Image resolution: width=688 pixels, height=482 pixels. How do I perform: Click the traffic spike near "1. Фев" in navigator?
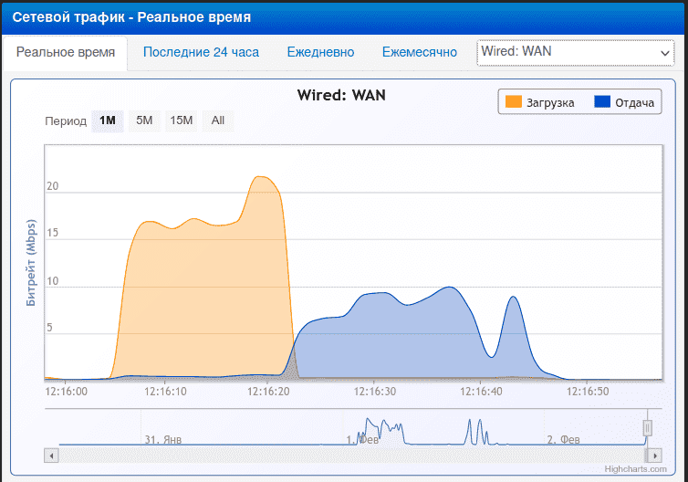coord(370,424)
